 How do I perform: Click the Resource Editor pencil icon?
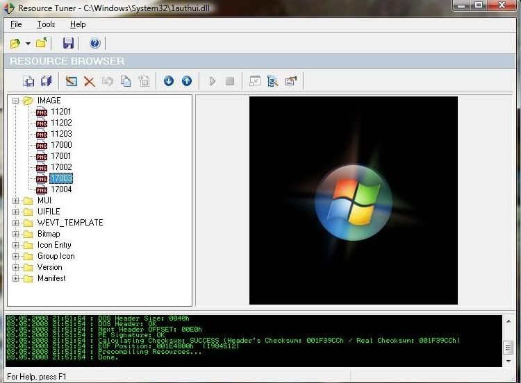tap(72, 81)
